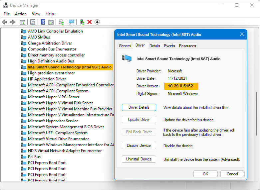Select Microsoft ACPI-Compliant System

coord(58,91)
